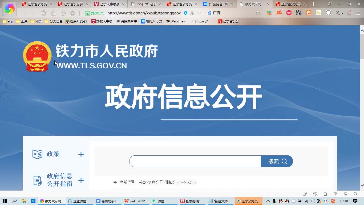
Task: Open the colorful grid extensions icon
Action: tap(269, 13)
